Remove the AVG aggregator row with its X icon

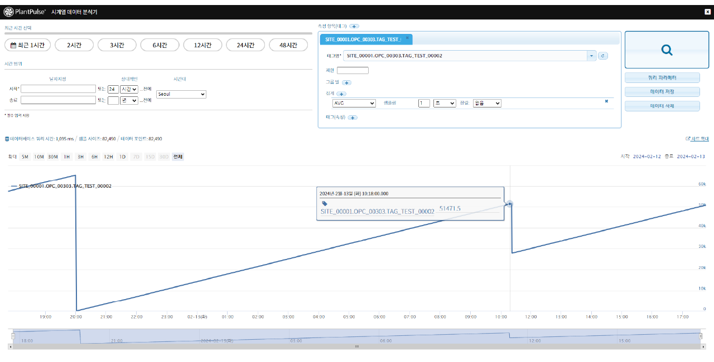click(x=606, y=101)
